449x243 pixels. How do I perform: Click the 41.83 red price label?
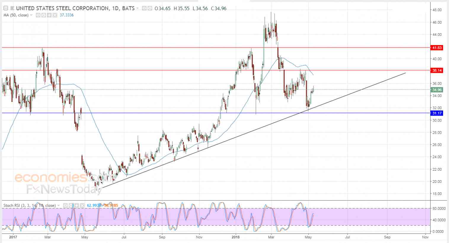pos(437,48)
